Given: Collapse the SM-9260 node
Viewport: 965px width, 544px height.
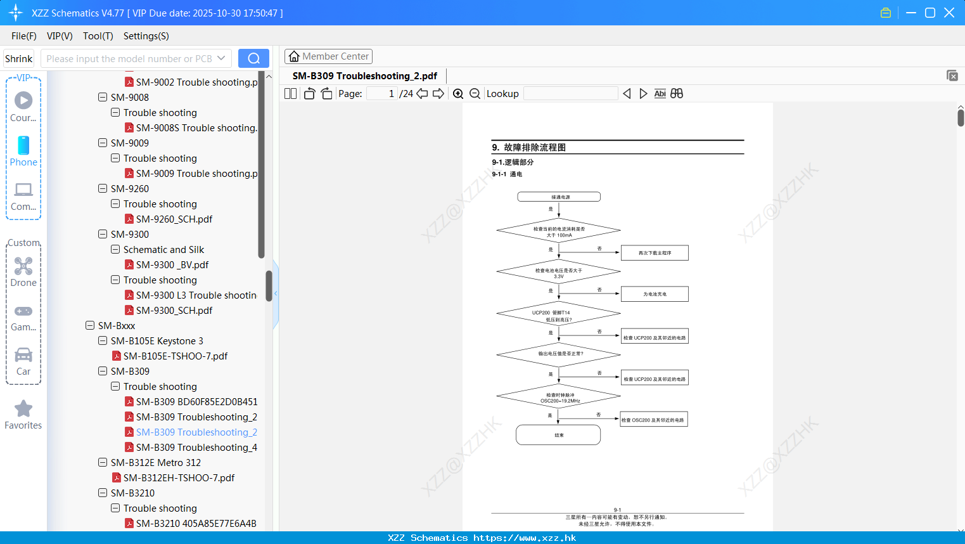Looking at the screenshot, I should pyautogui.click(x=103, y=188).
